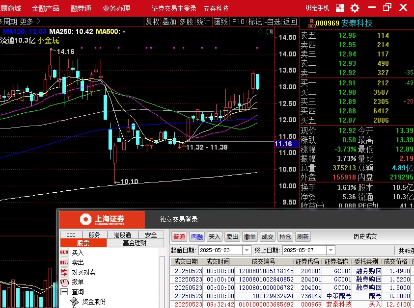
Task: Open the 金融产品 menu
Action: (x=45, y=8)
